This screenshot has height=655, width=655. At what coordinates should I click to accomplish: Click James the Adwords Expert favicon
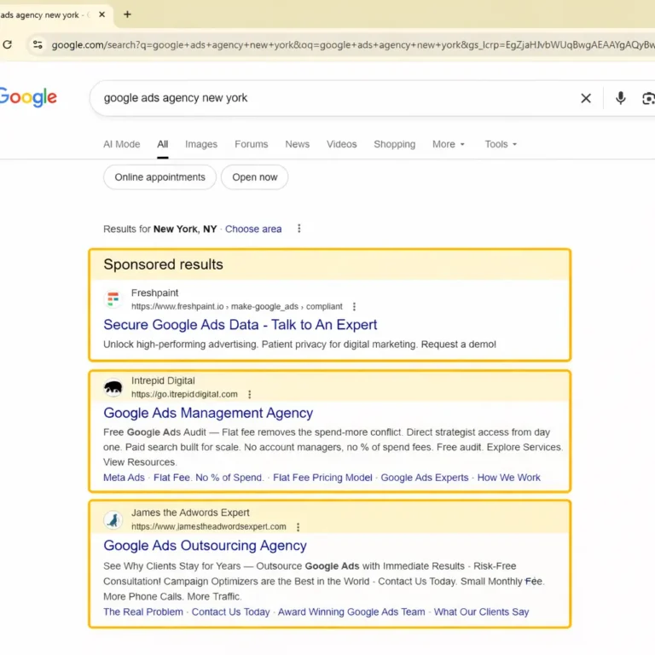pyautogui.click(x=113, y=519)
